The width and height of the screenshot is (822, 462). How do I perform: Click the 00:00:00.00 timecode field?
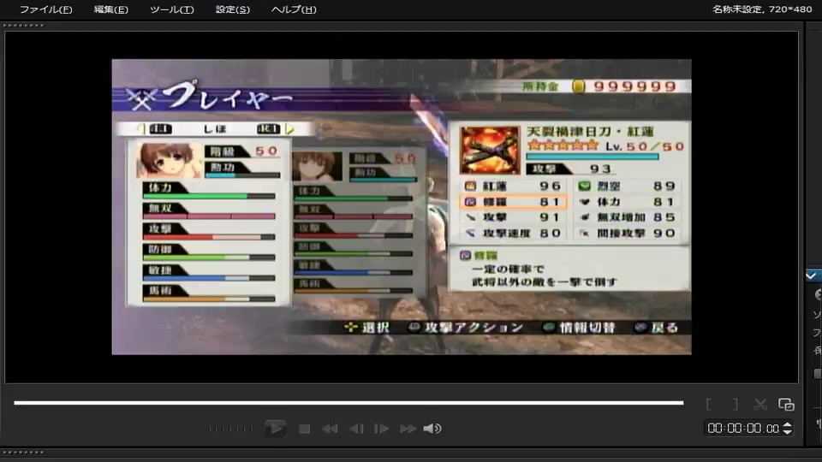743,429
